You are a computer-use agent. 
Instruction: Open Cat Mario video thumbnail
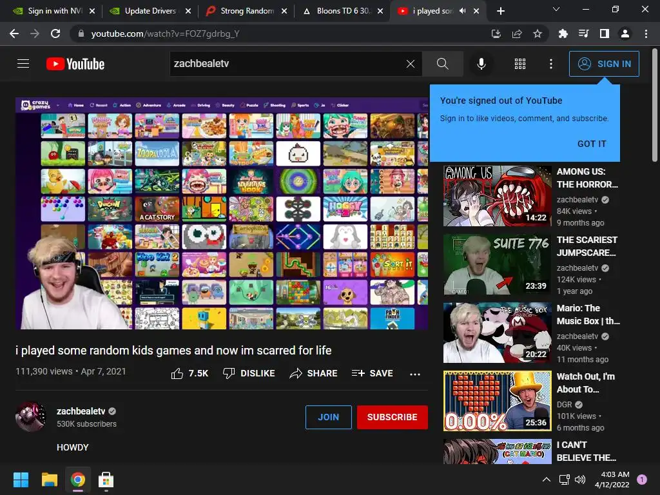[x=497, y=451]
